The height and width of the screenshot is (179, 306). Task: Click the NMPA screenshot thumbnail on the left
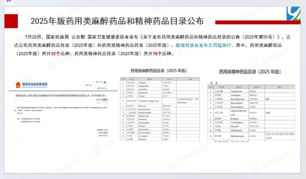63,110
